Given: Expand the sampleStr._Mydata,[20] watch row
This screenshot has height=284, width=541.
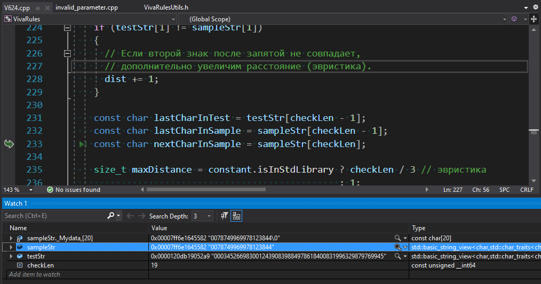Looking at the screenshot, I should pyautogui.click(x=11, y=238).
